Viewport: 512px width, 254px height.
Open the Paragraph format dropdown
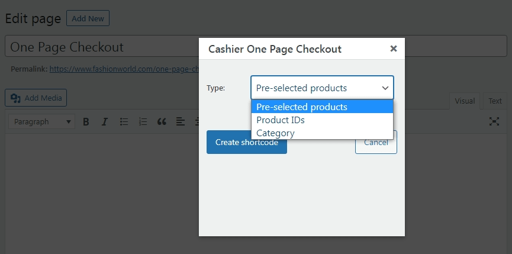(42, 121)
